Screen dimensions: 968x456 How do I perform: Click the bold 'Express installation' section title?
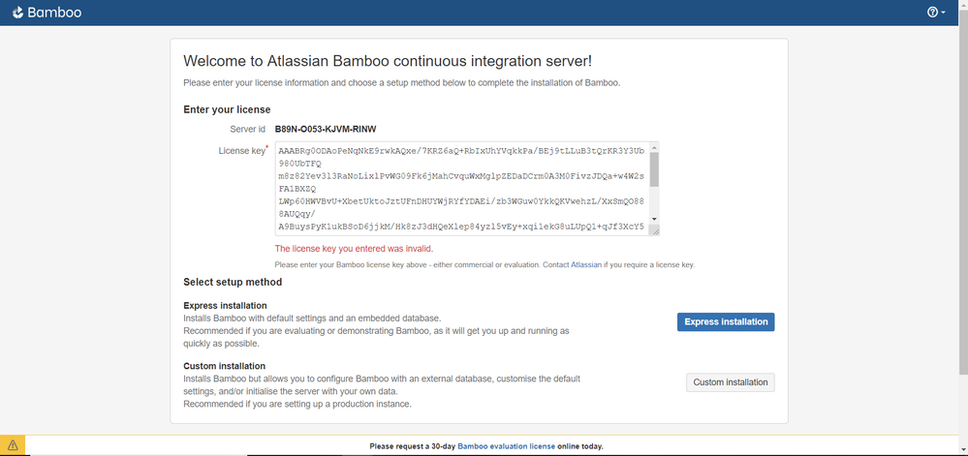coord(225,305)
